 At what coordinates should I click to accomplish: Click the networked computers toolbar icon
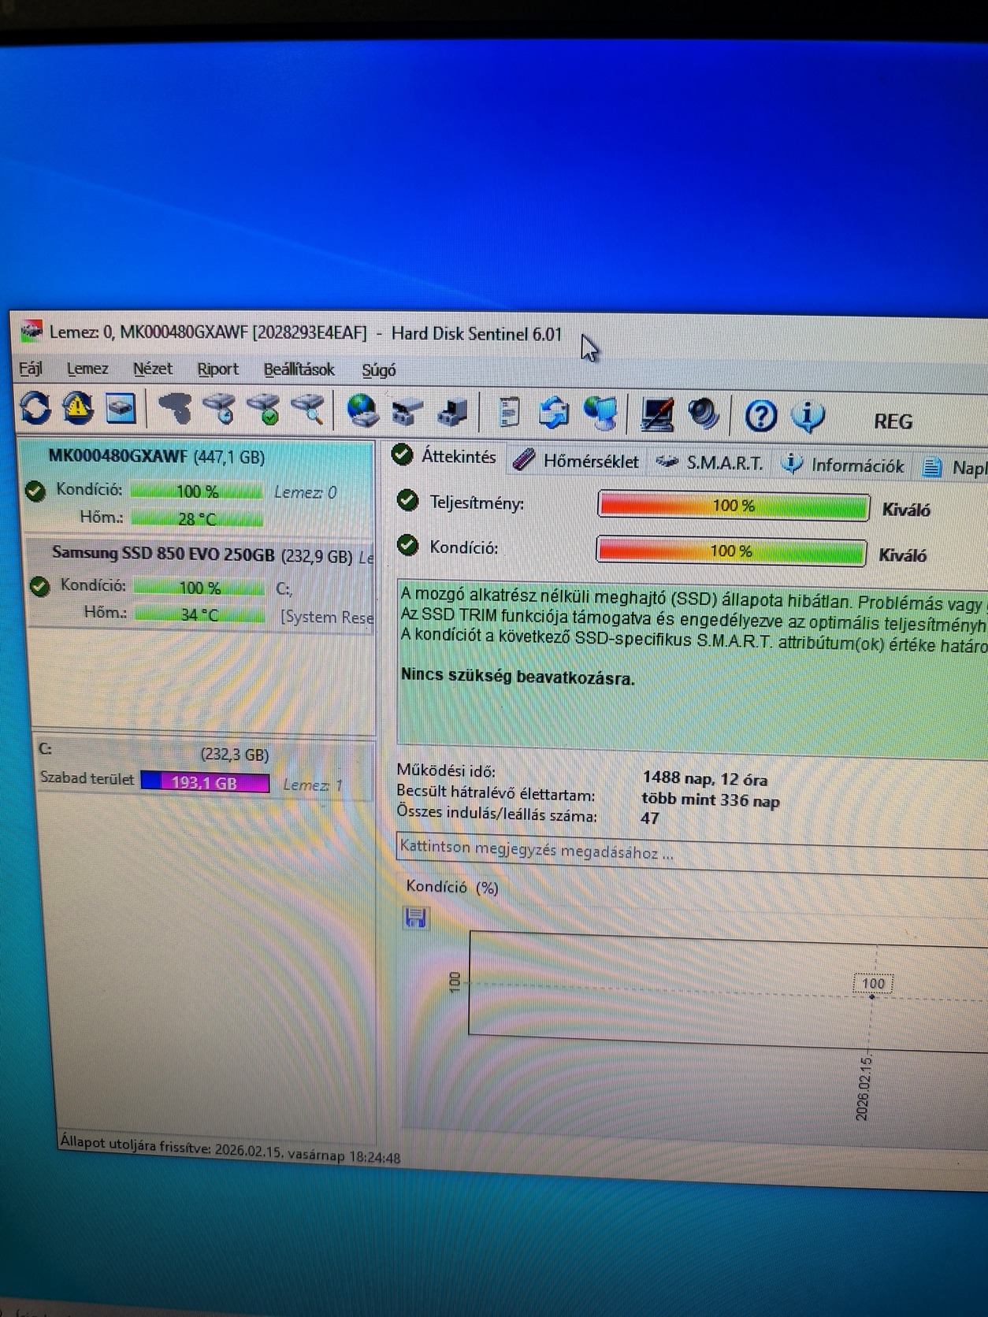click(x=601, y=414)
